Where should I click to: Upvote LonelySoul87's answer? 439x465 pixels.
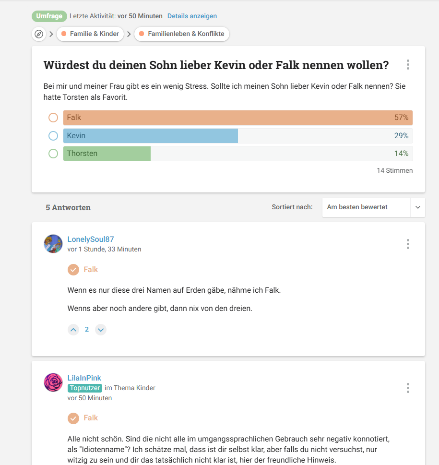click(73, 330)
